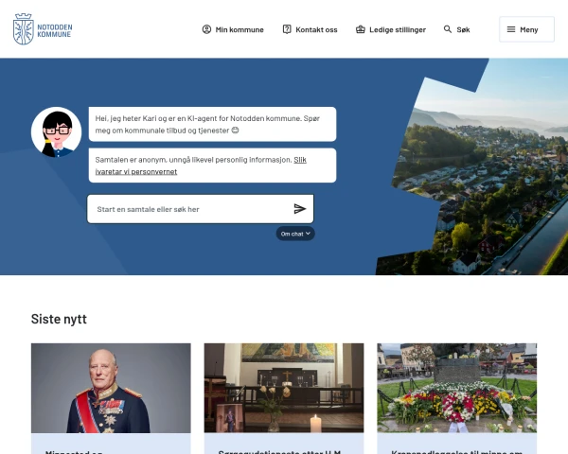568x454 pixels.
Task: Open the Søk search link
Action: tap(457, 29)
